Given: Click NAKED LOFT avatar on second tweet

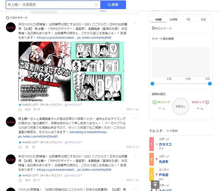Looking at the screenshot, I should click(11, 122).
